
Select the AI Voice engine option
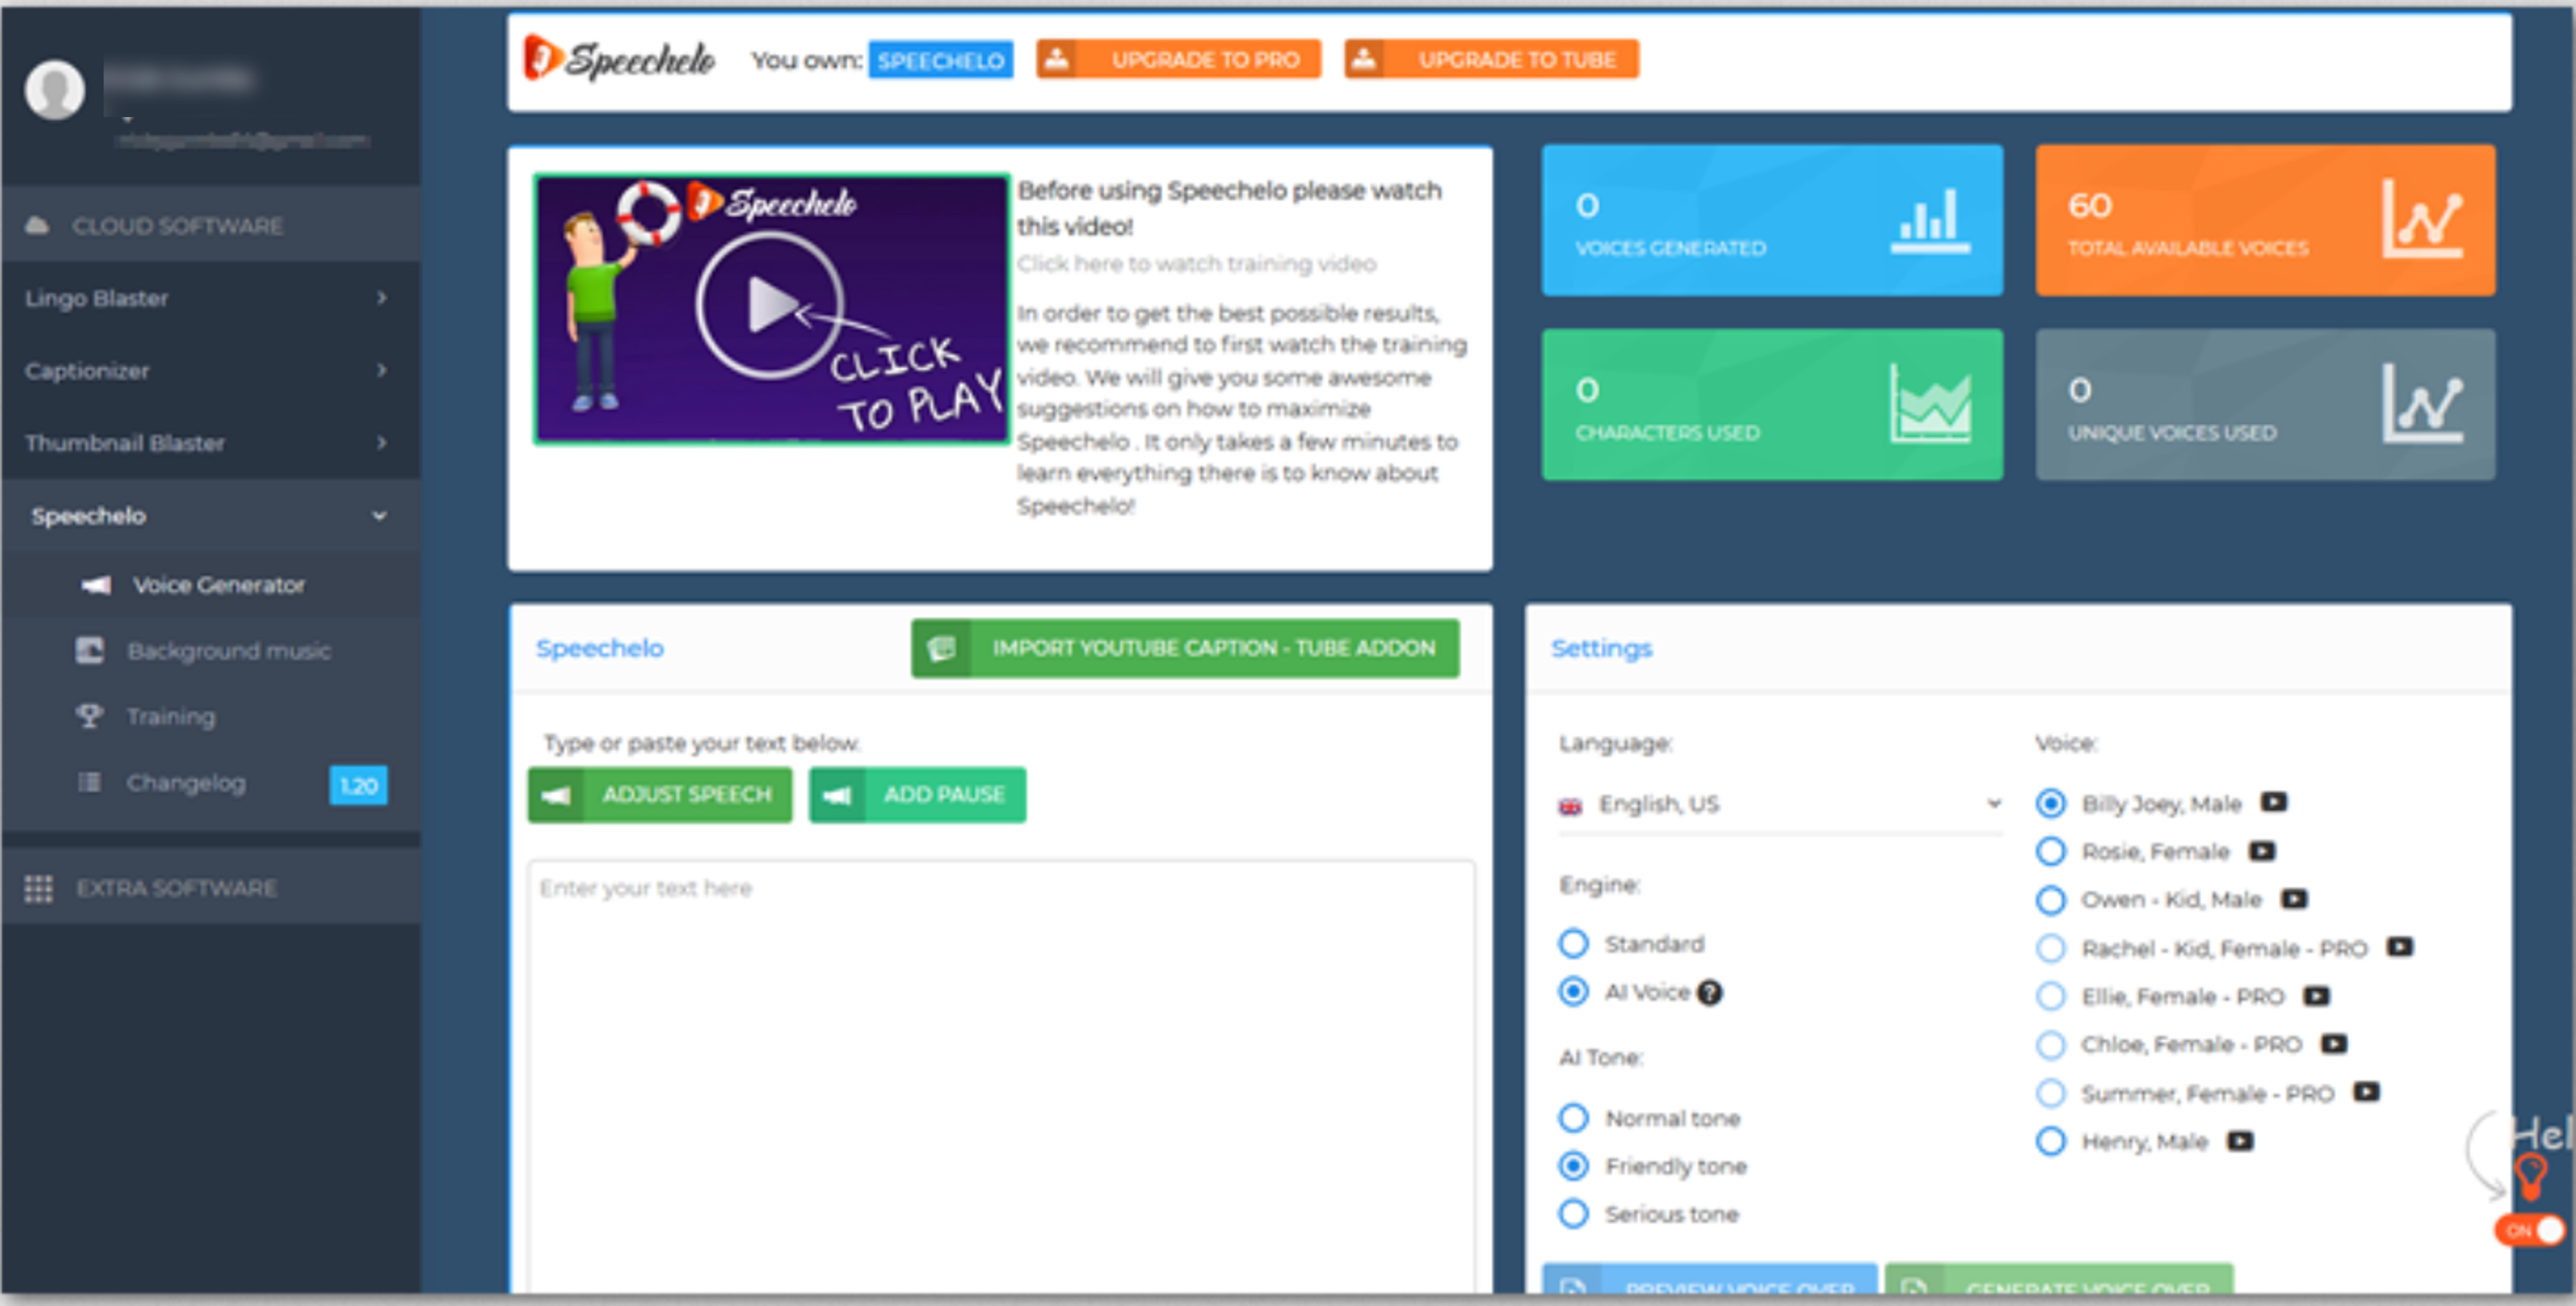[x=1574, y=991]
